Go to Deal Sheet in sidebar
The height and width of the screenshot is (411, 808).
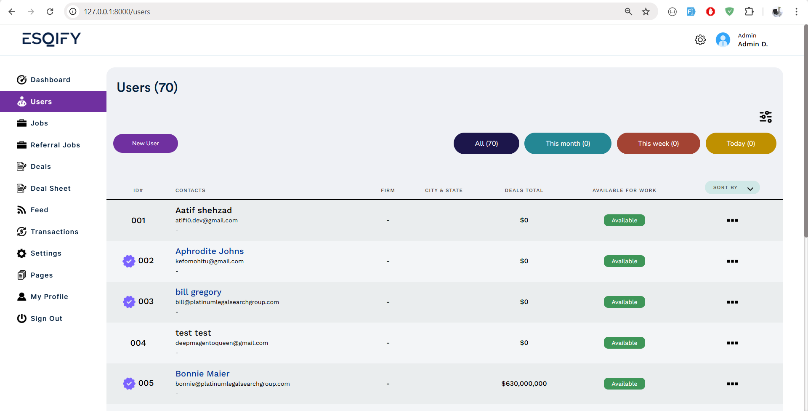[x=50, y=188]
